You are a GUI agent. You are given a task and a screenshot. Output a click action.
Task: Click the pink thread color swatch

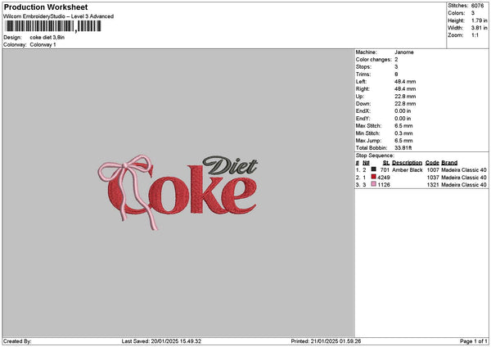coord(374,184)
